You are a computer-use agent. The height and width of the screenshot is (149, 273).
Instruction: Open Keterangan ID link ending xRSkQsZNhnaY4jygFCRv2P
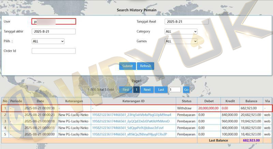pos(130,134)
